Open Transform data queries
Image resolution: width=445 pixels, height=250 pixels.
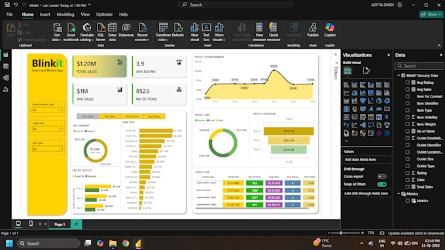[x=163, y=32]
